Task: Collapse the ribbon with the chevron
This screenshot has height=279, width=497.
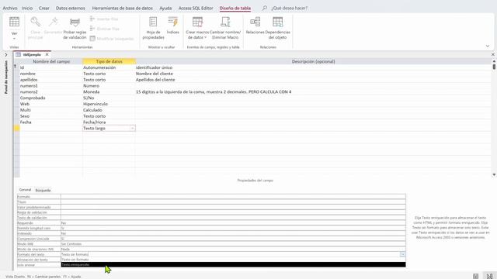Action: [x=488, y=46]
